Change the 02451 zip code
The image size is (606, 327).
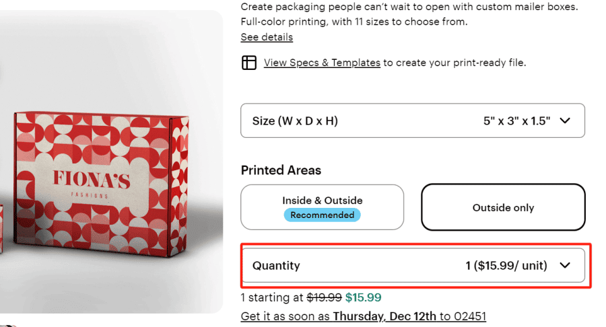tap(471, 316)
